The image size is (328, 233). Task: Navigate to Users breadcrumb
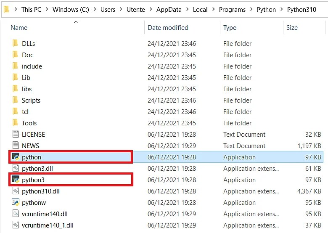[x=108, y=9]
